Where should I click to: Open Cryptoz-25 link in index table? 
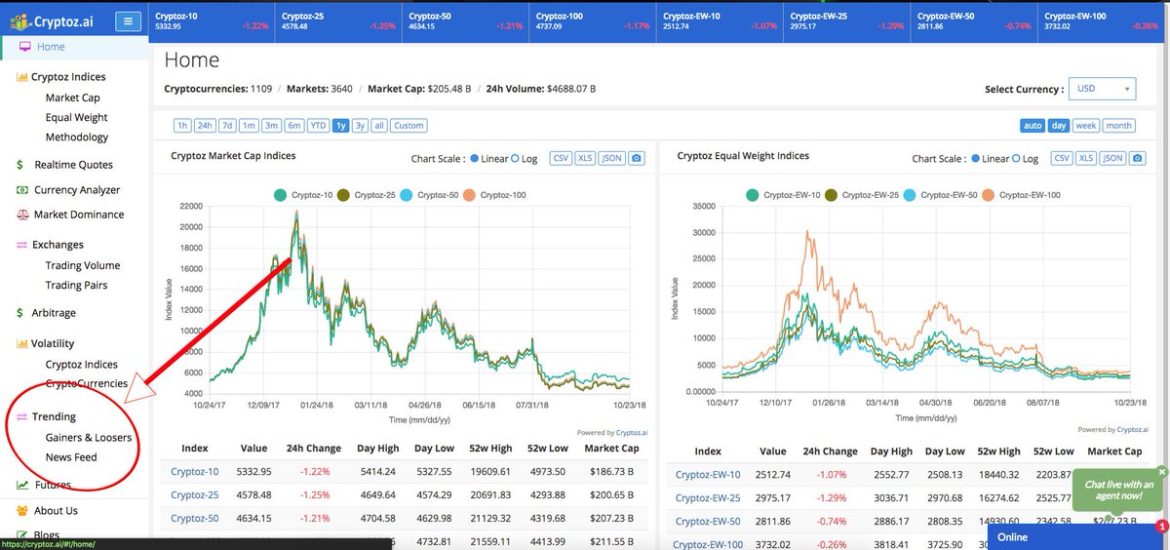pos(195,494)
